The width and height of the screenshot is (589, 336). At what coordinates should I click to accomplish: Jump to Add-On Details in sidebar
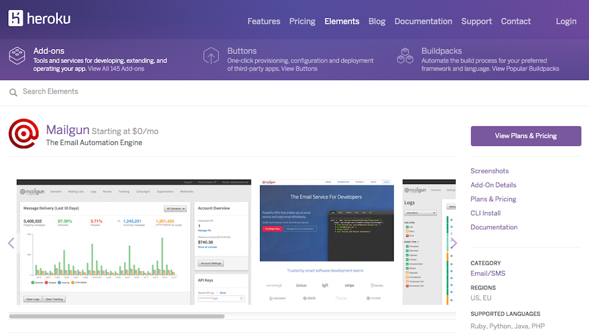[493, 185]
